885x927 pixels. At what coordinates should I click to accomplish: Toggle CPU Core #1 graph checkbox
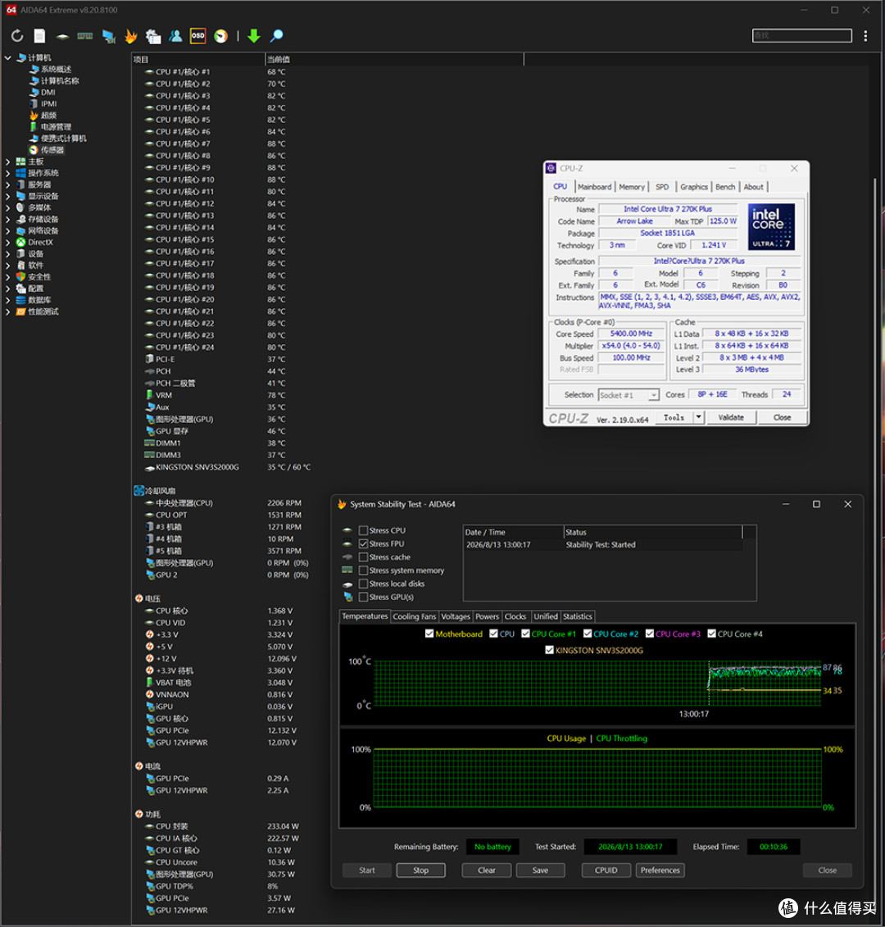[525, 634]
